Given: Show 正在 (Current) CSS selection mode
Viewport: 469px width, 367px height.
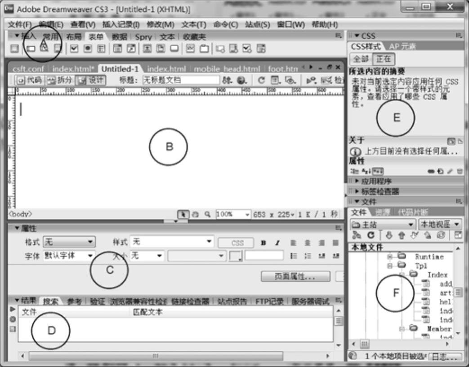Looking at the screenshot, I should [x=384, y=59].
